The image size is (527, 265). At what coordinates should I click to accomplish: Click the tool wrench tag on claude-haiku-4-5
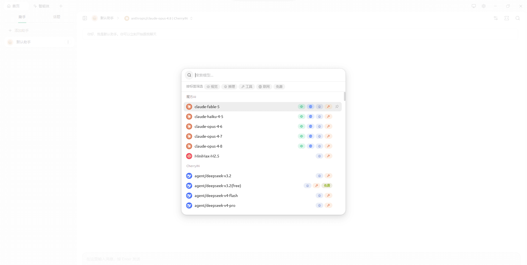pyautogui.click(x=328, y=117)
